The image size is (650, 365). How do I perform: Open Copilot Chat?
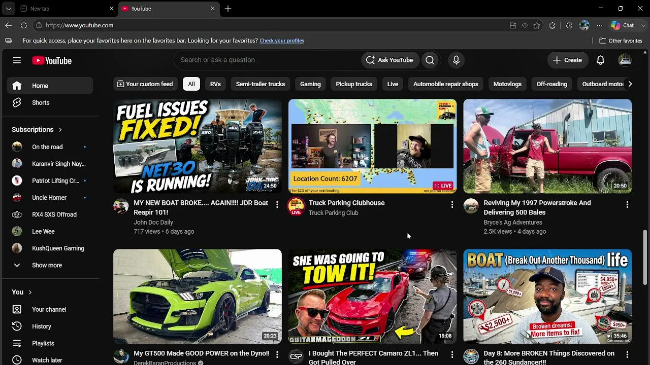(x=623, y=25)
